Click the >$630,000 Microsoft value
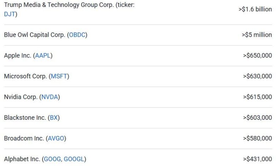 click(257, 76)
